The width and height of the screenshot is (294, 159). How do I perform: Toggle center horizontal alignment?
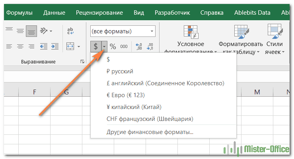(x=20, y=46)
